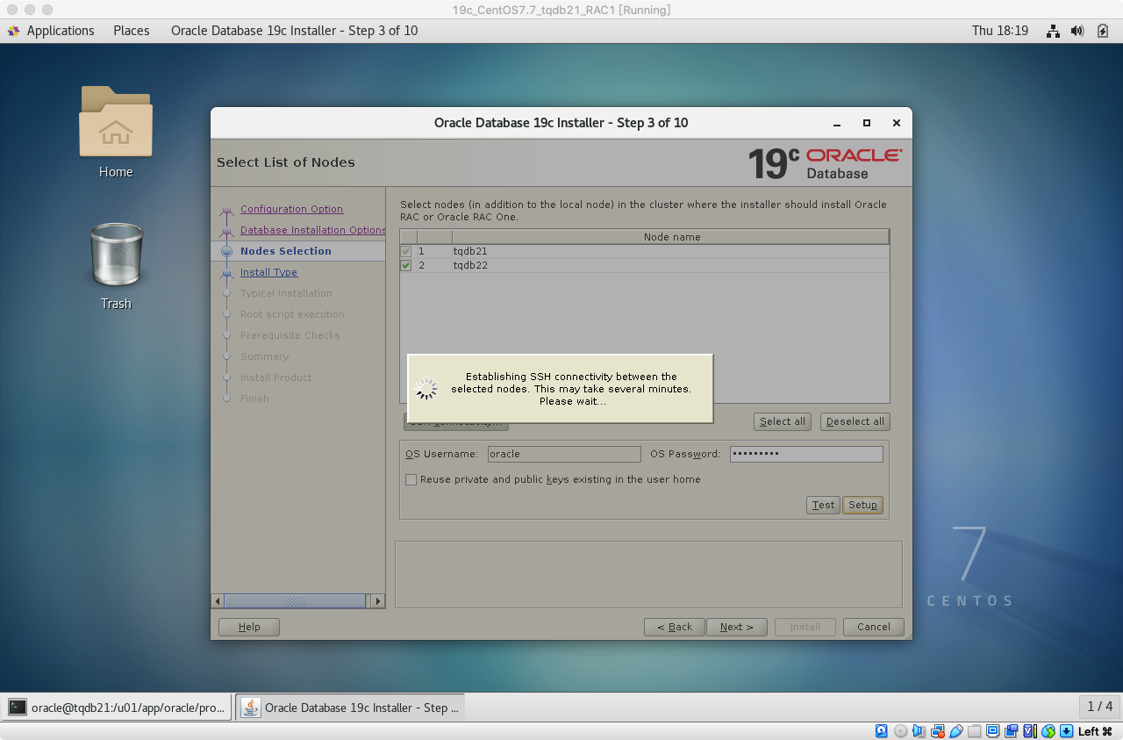Click the Test SSH button

point(823,505)
